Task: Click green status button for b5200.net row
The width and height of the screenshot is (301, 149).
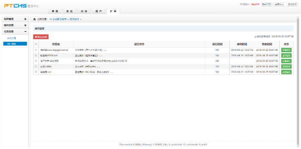Action: [x=286, y=55]
